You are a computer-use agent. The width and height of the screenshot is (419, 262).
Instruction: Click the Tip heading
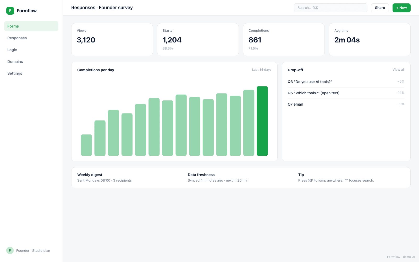(x=301, y=175)
